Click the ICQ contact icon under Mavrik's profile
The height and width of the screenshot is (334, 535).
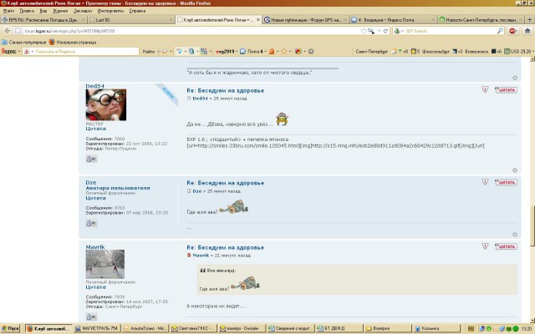pos(91,317)
